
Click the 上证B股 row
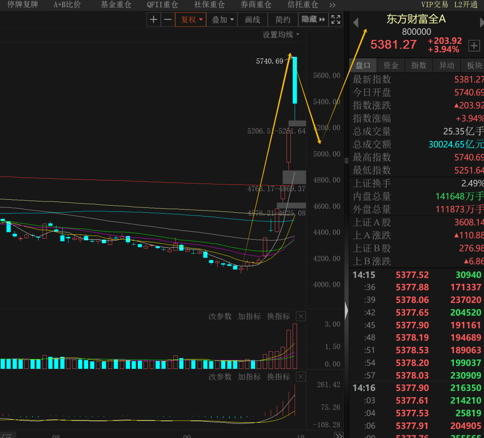417,248
